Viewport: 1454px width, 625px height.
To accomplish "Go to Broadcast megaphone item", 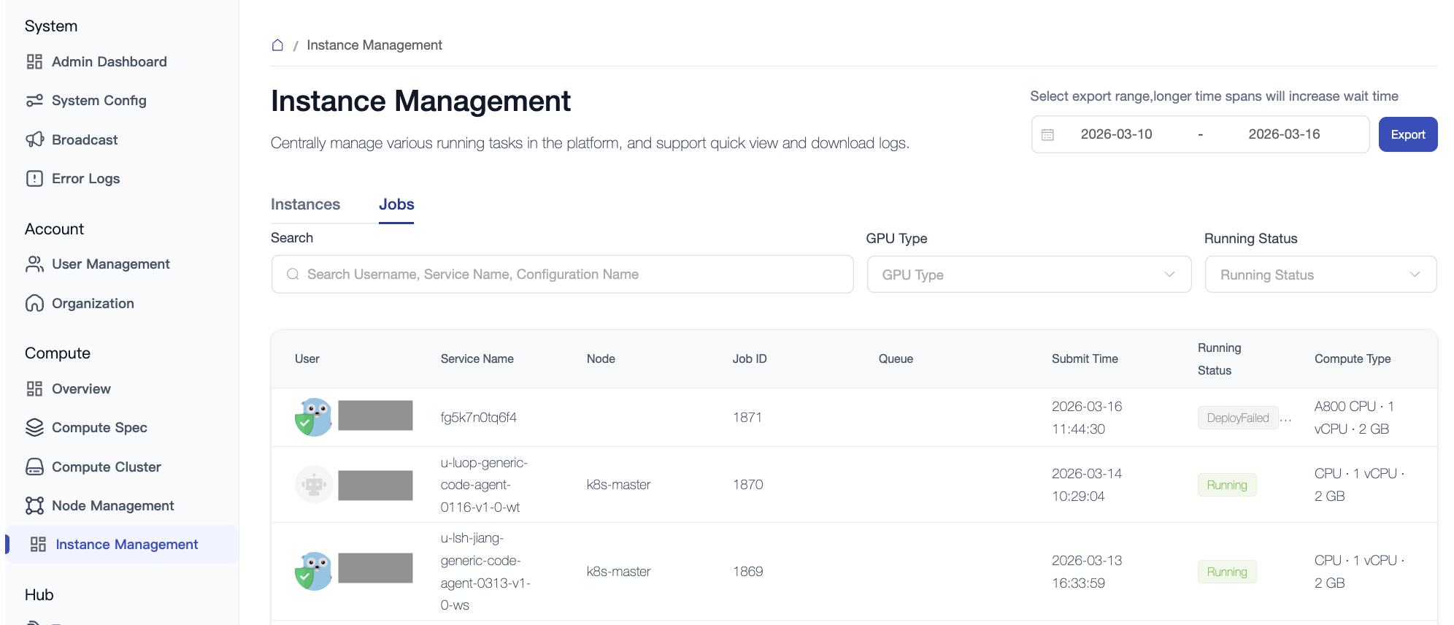I will point(84,139).
